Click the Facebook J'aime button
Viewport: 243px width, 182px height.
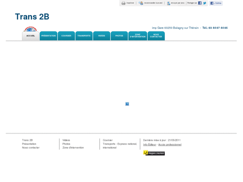pyautogui.click(x=216, y=3)
